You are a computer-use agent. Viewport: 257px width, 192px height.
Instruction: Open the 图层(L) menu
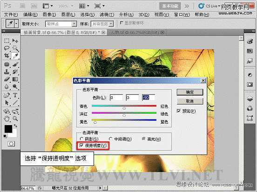click(68, 14)
